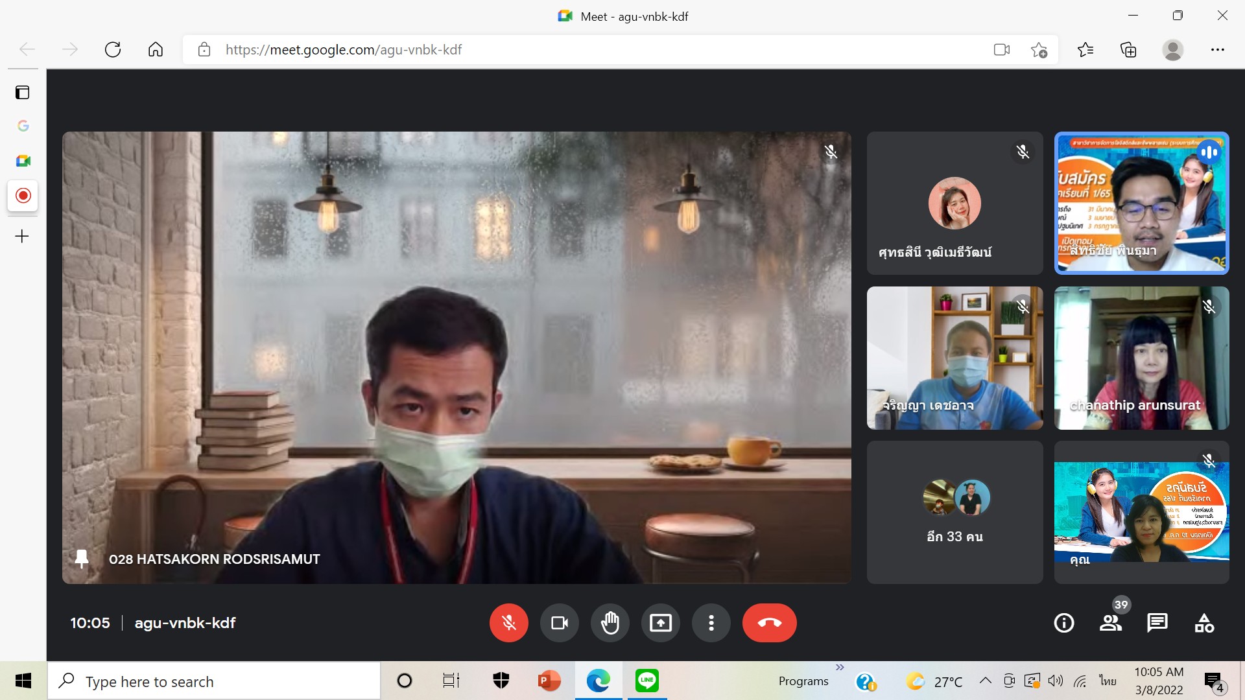Leave call with red hang-up button
The image size is (1245, 700).
[769, 623]
